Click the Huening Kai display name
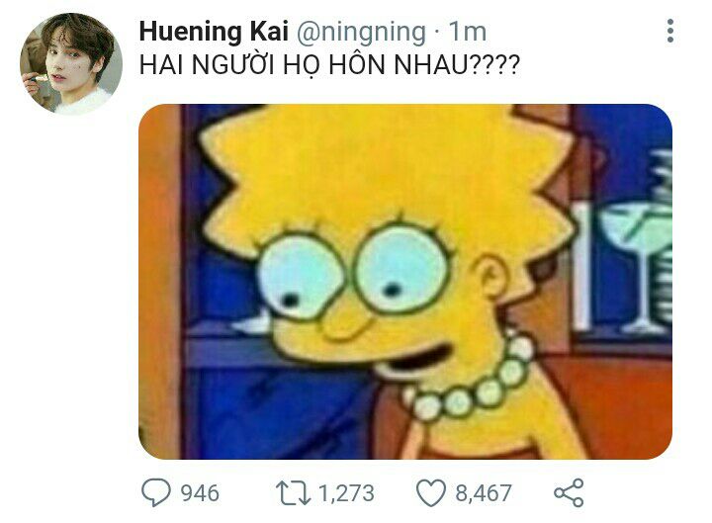Screen dimensions: 712x523 pos(214,32)
